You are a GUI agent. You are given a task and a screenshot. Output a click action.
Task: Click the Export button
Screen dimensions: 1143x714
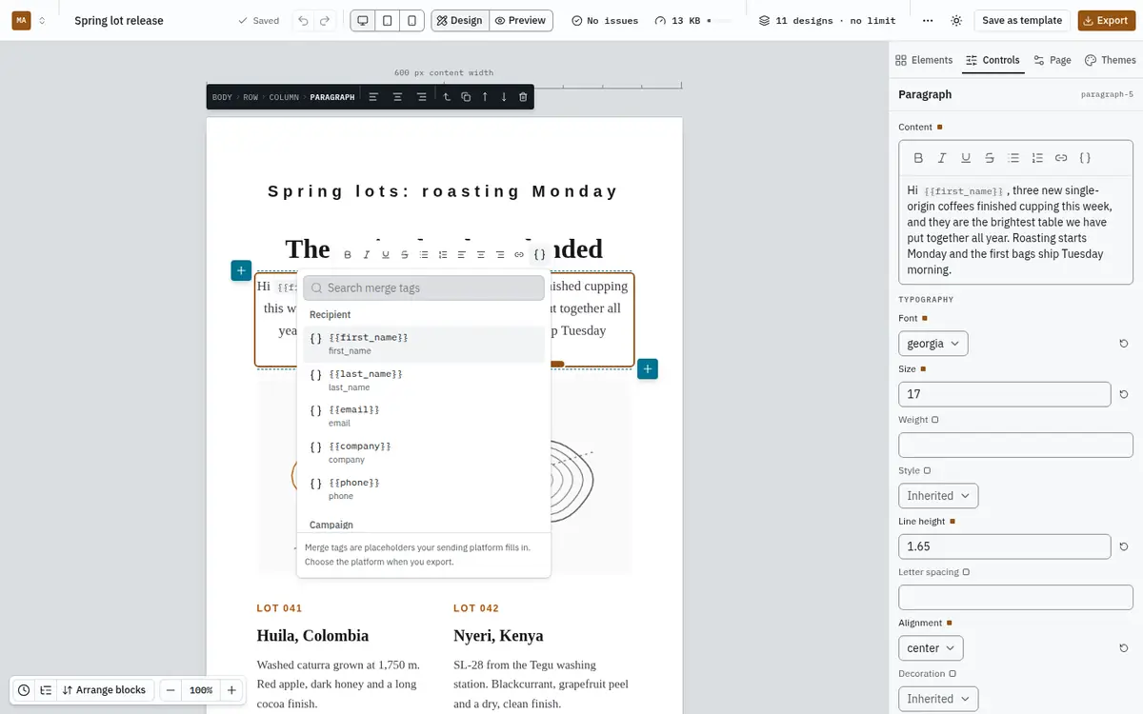(x=1106, y=20)
